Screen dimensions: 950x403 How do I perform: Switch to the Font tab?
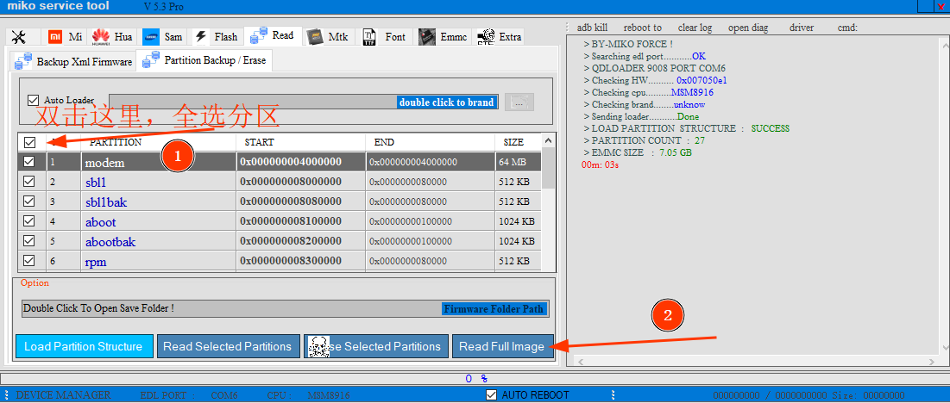tap(386, 37)
